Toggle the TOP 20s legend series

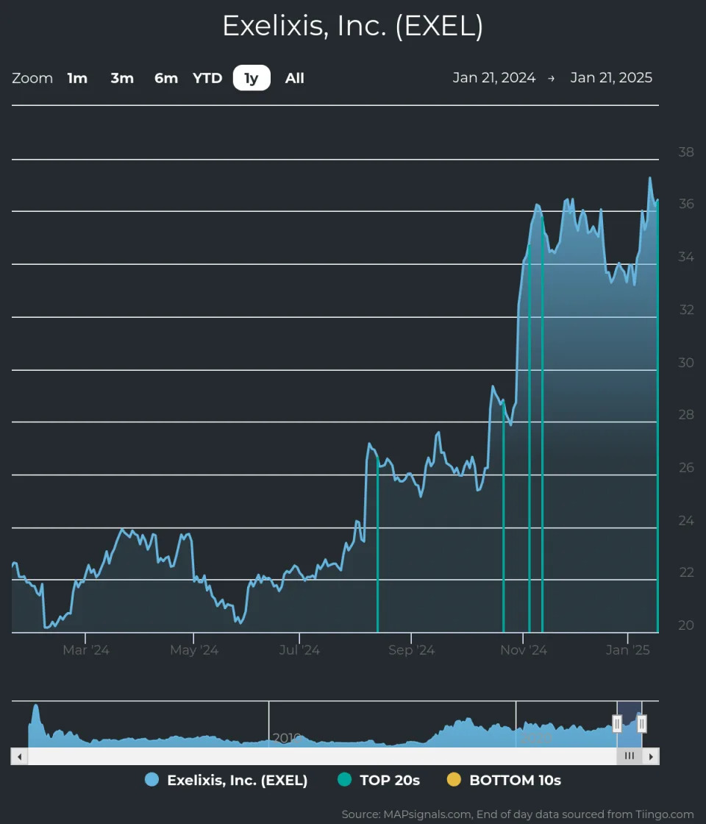[379, 780]
